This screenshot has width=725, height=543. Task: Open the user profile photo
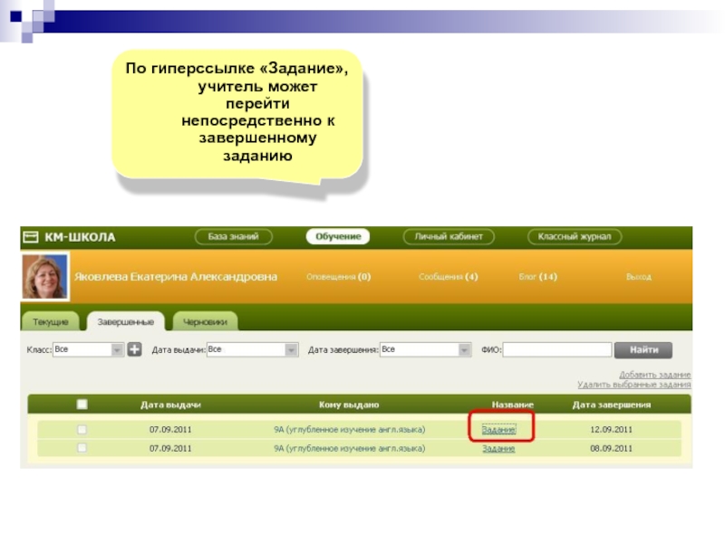[x=44, y=277]
